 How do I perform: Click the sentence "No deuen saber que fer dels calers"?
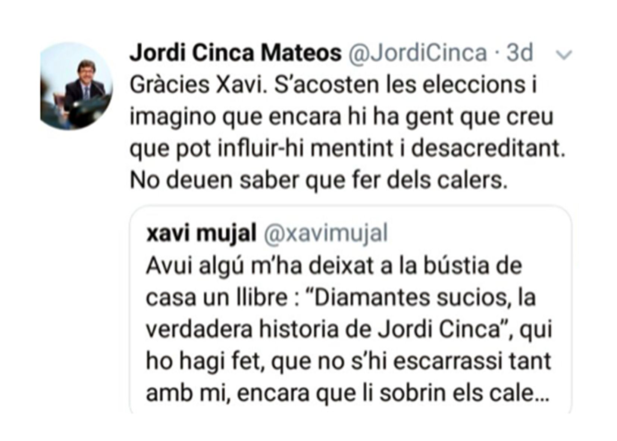(318, 180)
